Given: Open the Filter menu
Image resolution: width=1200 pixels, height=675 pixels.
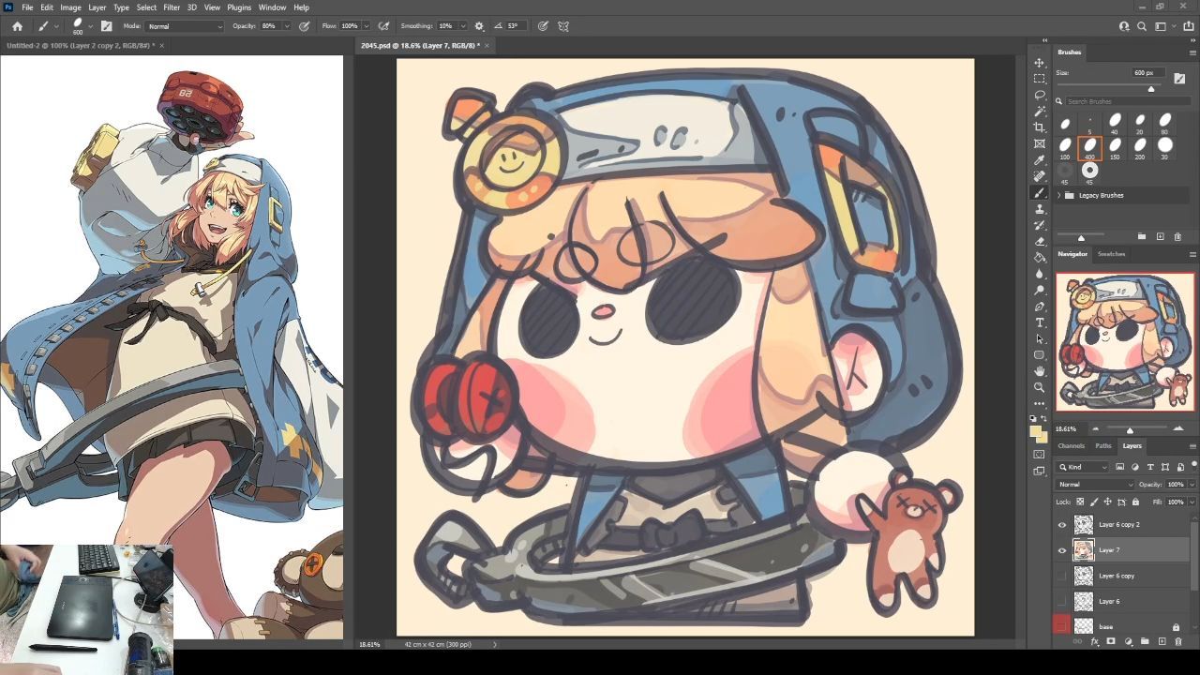Looking at the screenshot, I should [172, 7].
